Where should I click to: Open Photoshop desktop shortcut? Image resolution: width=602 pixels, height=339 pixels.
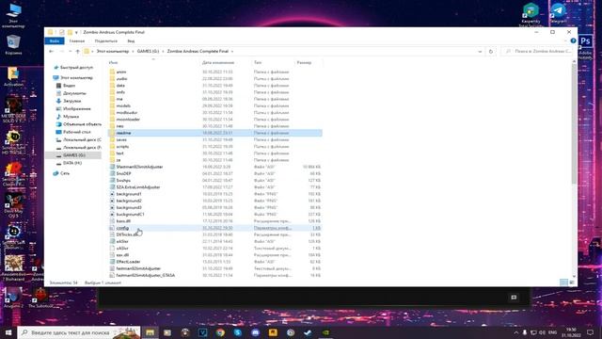click(585, 46)
